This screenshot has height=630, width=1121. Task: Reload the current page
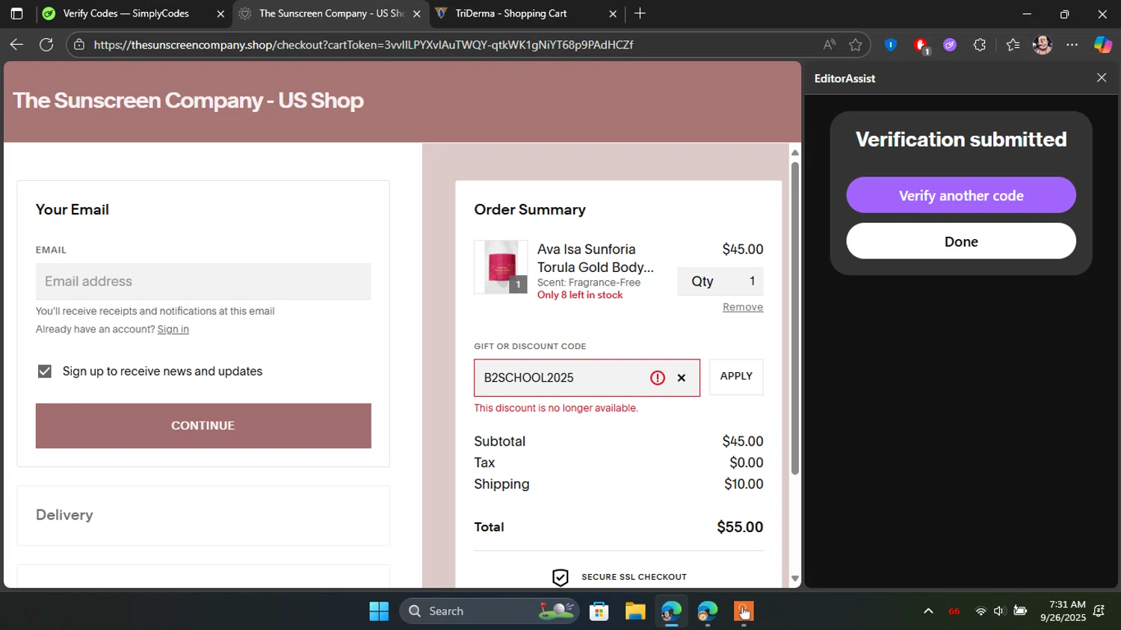(x=46, y=45)
